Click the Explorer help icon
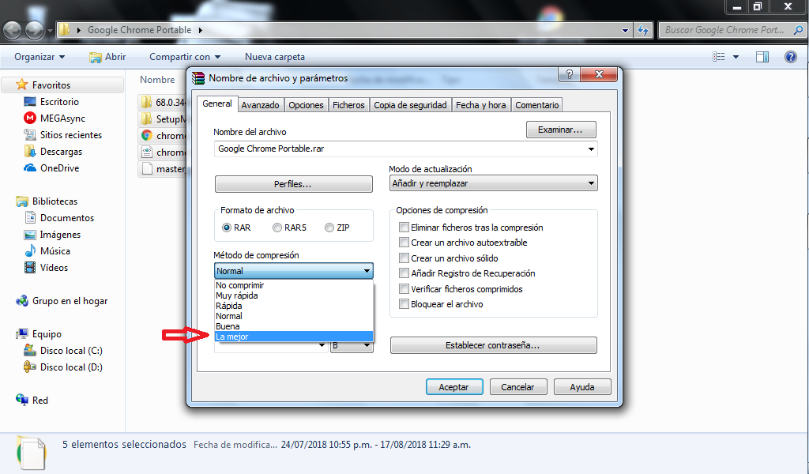The width and height of the screenshot is (809, 474). click(790, 57)
